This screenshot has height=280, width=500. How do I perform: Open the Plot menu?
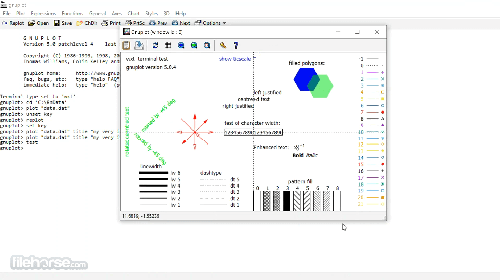(21, 14)
